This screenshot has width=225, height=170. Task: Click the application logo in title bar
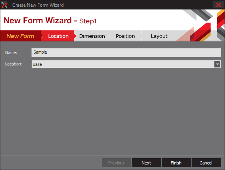4,5
